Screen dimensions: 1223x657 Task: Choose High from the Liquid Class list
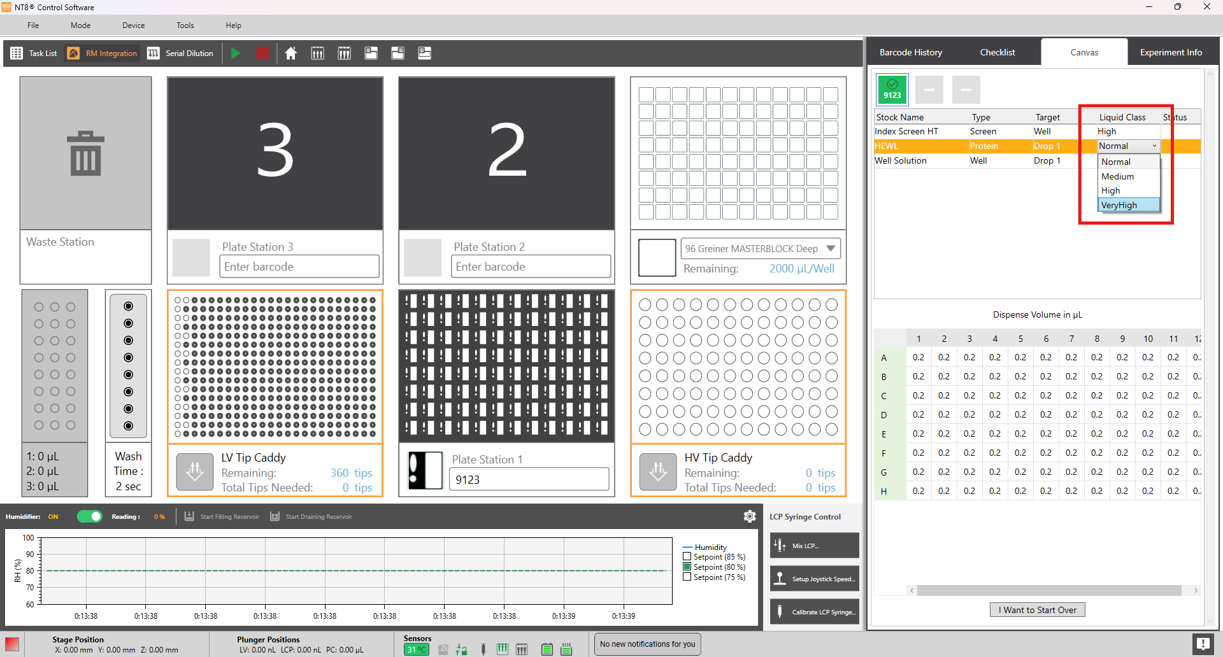click(x=1129, y=190)
